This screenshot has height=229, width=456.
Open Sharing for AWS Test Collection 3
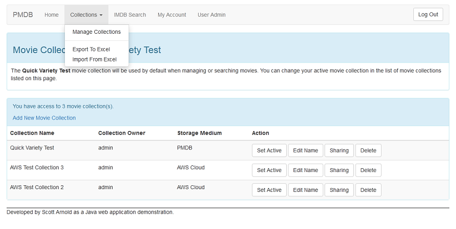click(339, 170)
